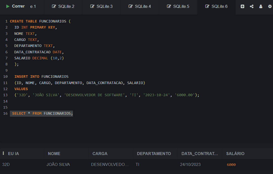Click the CARGO TEXT line in editor
The height and width of the screenshot is (174, 273).
[x=27, y=40]
